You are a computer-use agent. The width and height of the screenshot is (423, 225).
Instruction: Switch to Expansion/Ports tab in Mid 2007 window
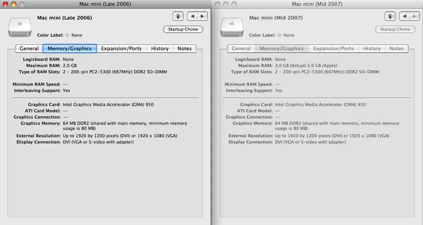point(334,49)
